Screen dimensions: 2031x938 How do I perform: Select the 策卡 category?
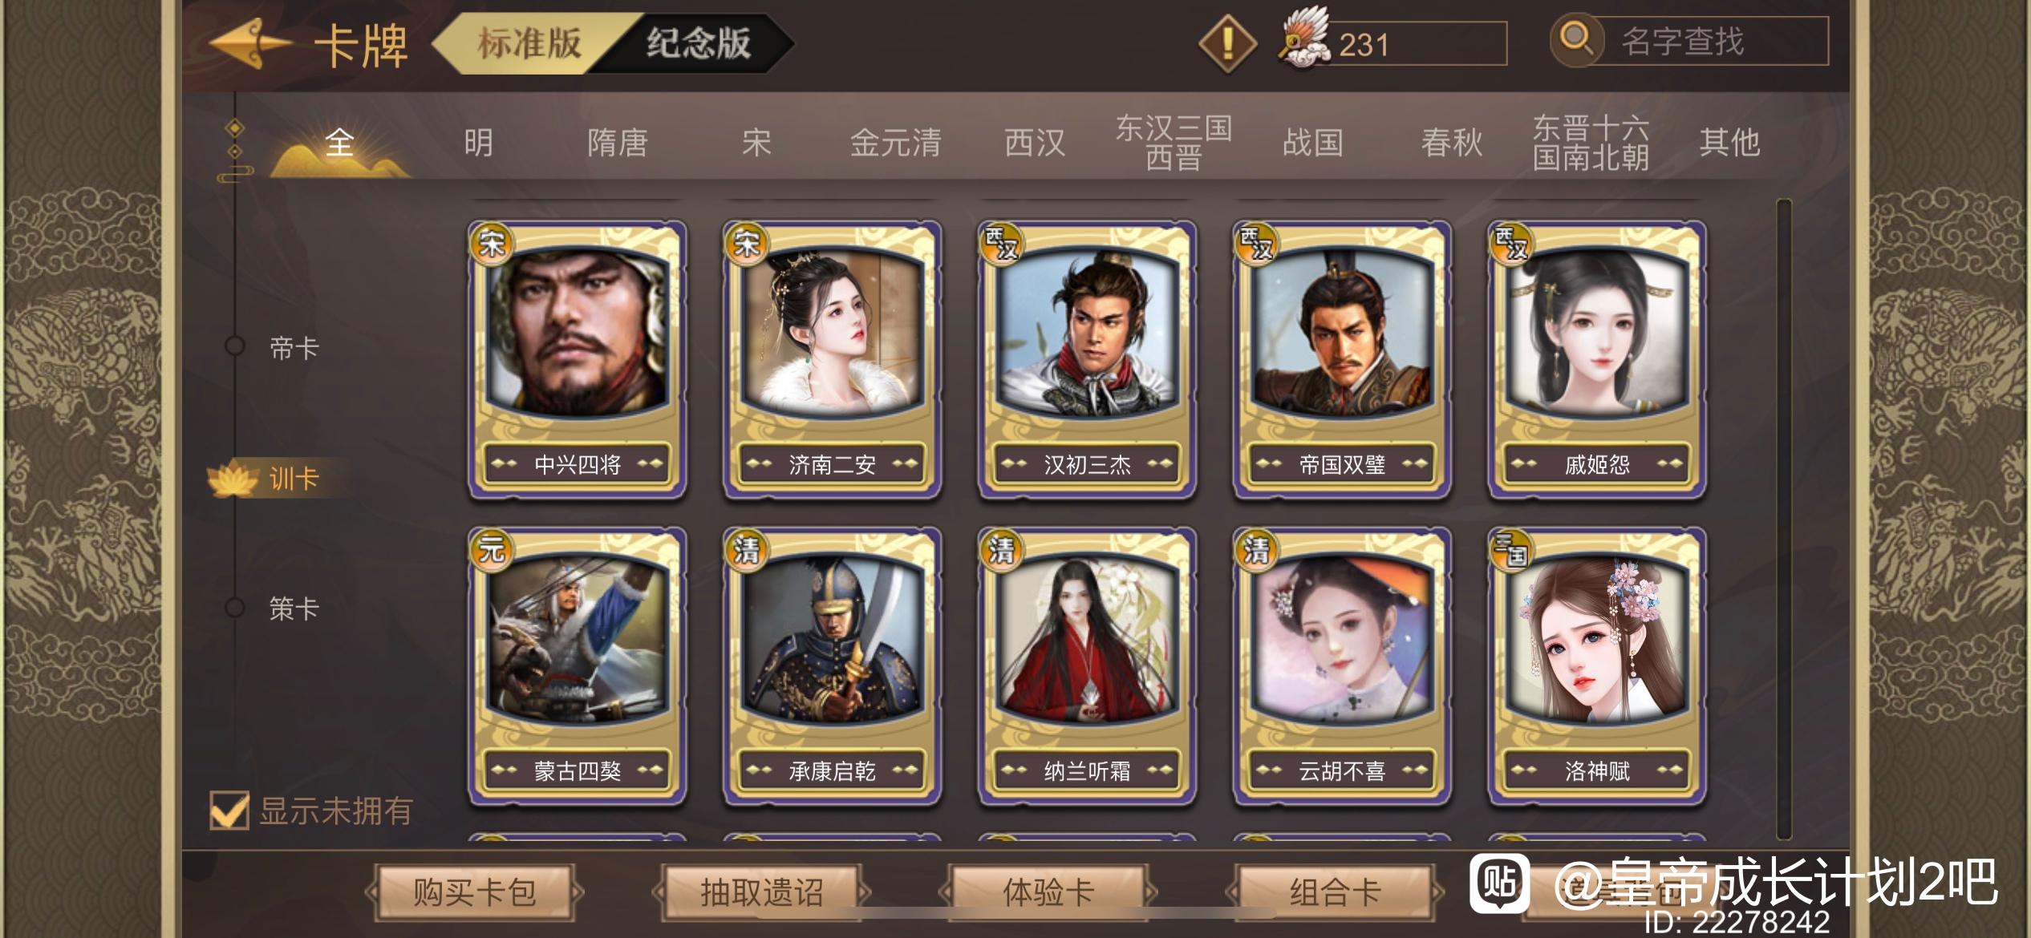pyautogui.click(x=294, y=608)
